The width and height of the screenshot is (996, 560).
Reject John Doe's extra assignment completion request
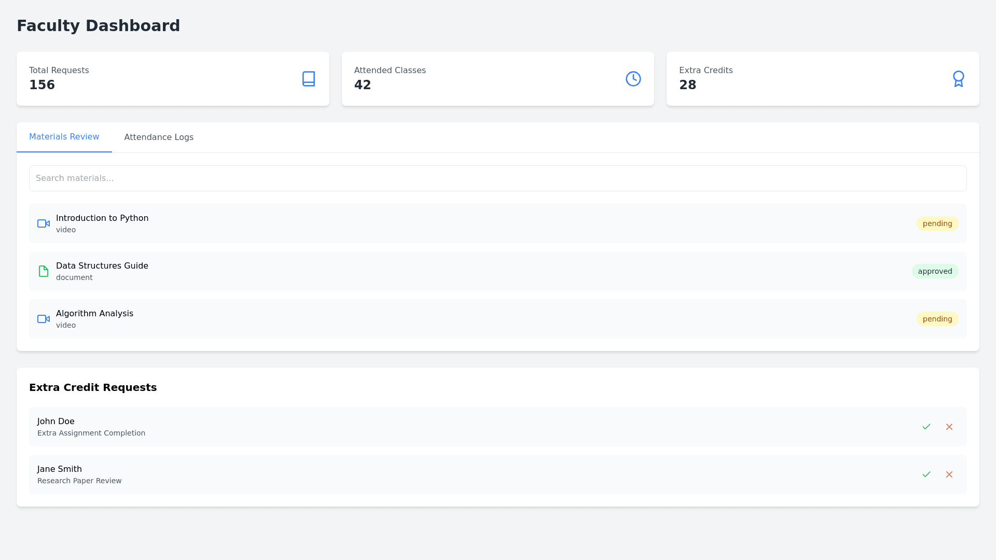(x=949, y=427)
